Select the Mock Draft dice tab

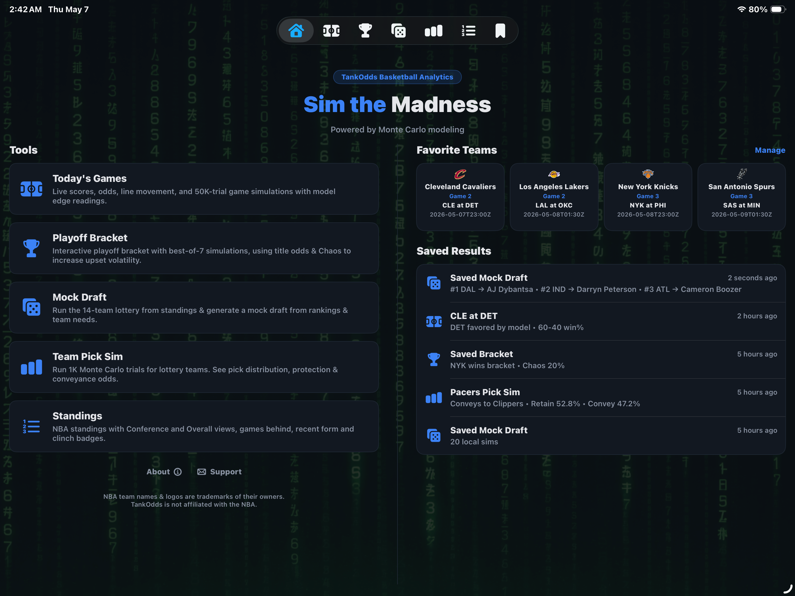(399, 31)
